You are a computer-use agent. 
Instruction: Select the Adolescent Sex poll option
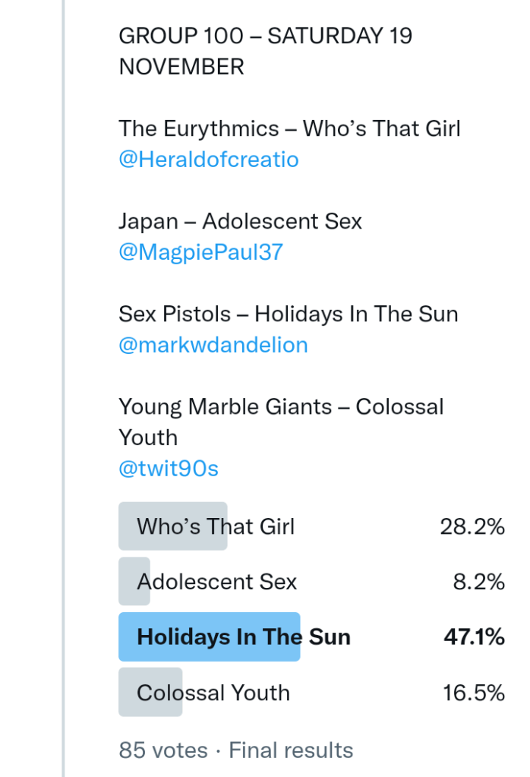click(217, 582)
